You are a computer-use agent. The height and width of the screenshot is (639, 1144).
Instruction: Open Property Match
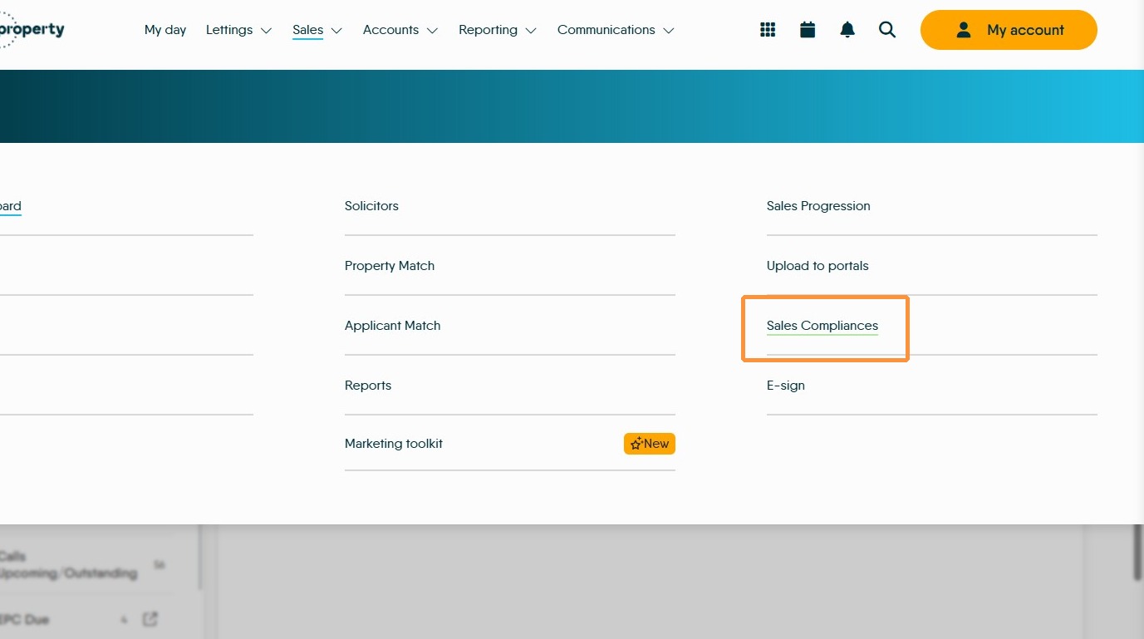(390, 266)
